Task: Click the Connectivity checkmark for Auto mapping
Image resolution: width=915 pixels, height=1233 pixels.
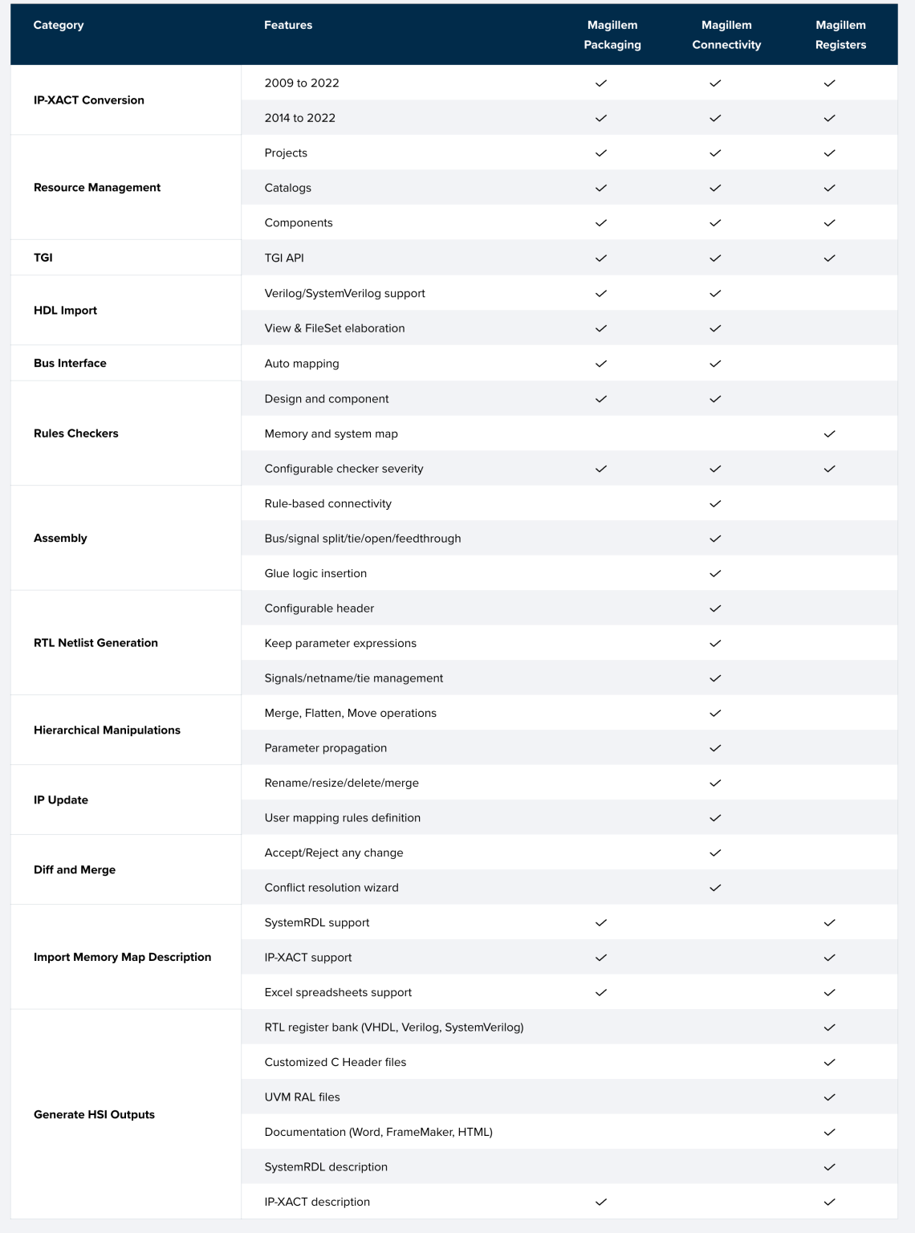Action: [715, 364]
